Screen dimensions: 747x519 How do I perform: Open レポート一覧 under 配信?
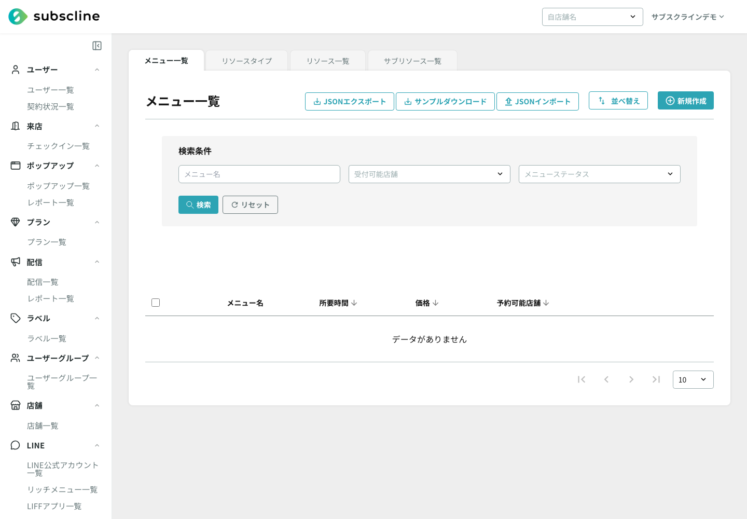pyautogui.click(x=50, y=298)
